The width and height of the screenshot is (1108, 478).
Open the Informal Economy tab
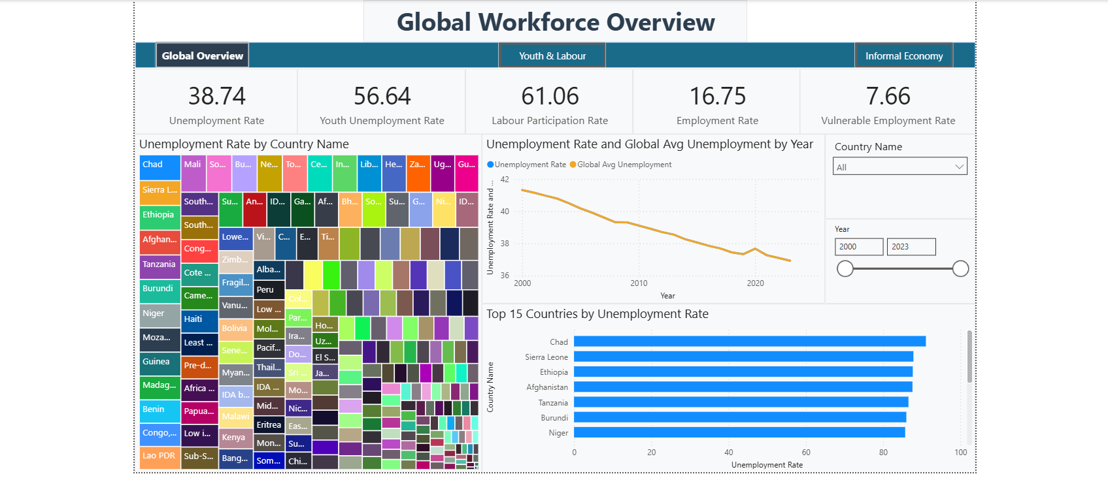(904, 56)
